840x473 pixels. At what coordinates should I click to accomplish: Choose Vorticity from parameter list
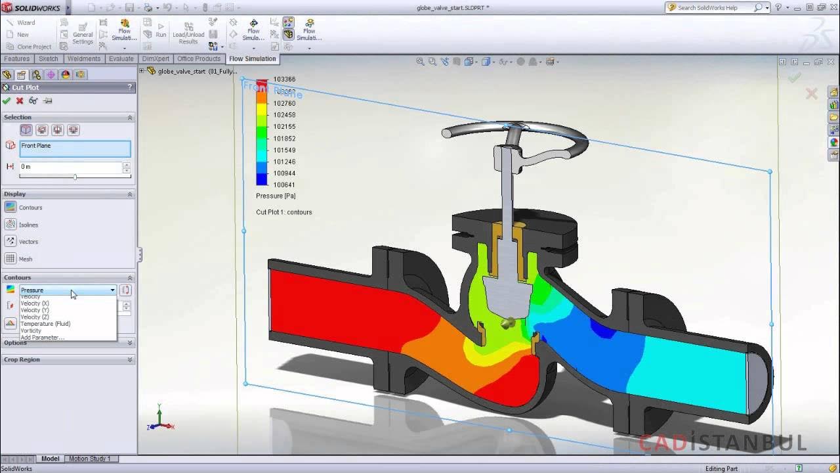click(31, 330)
